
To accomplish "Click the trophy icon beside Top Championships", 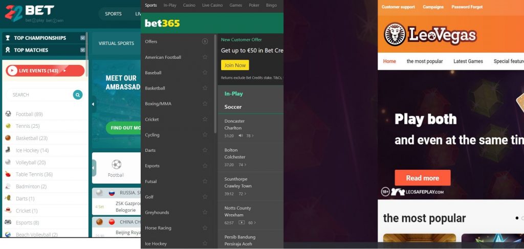I will point(8,38).
